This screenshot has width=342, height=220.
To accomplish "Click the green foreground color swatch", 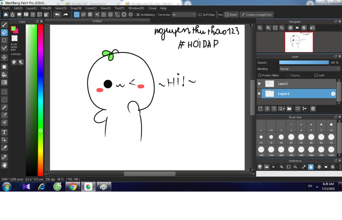I will point(13,29).
